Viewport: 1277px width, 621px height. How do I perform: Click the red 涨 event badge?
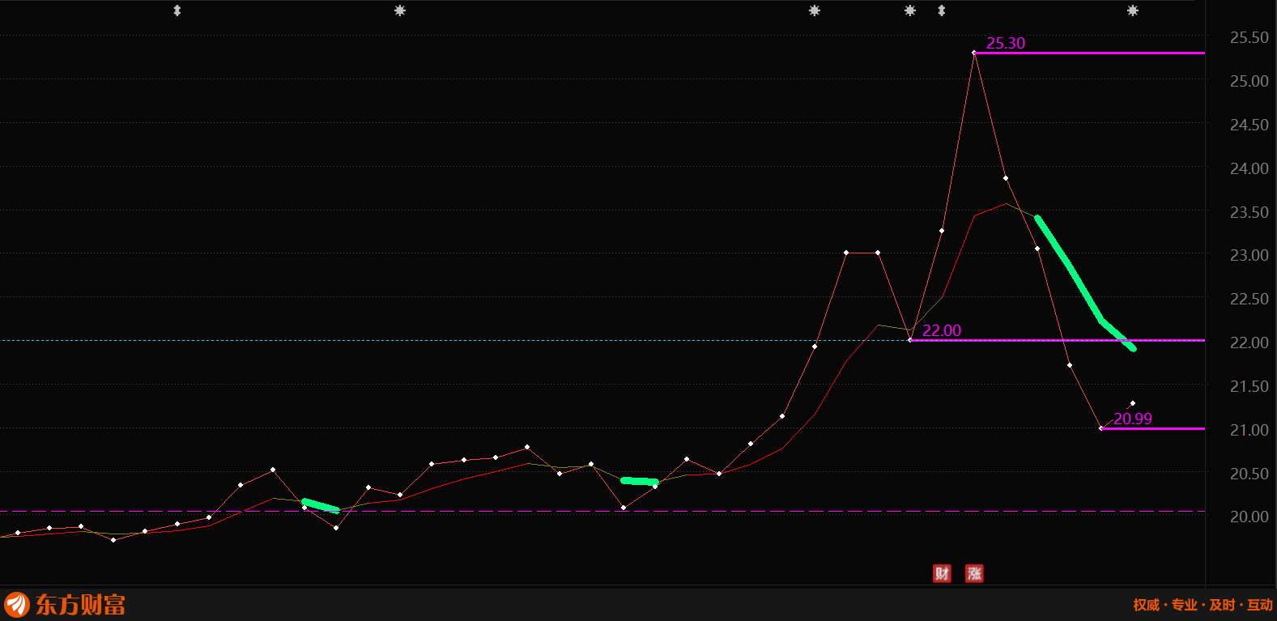click(974, 574)
